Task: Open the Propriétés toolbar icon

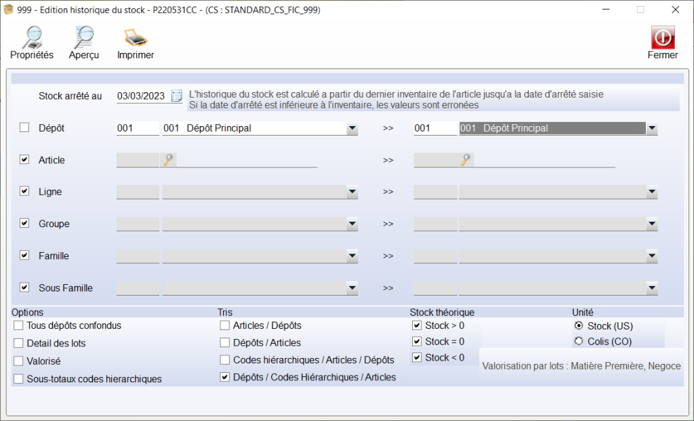Action: pos(31,37)
